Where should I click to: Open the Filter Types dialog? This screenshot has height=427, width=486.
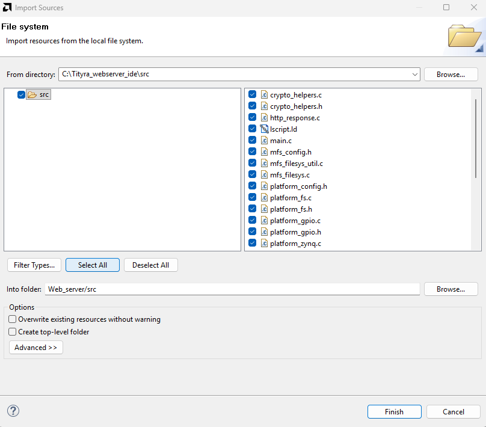click(34, 265)
